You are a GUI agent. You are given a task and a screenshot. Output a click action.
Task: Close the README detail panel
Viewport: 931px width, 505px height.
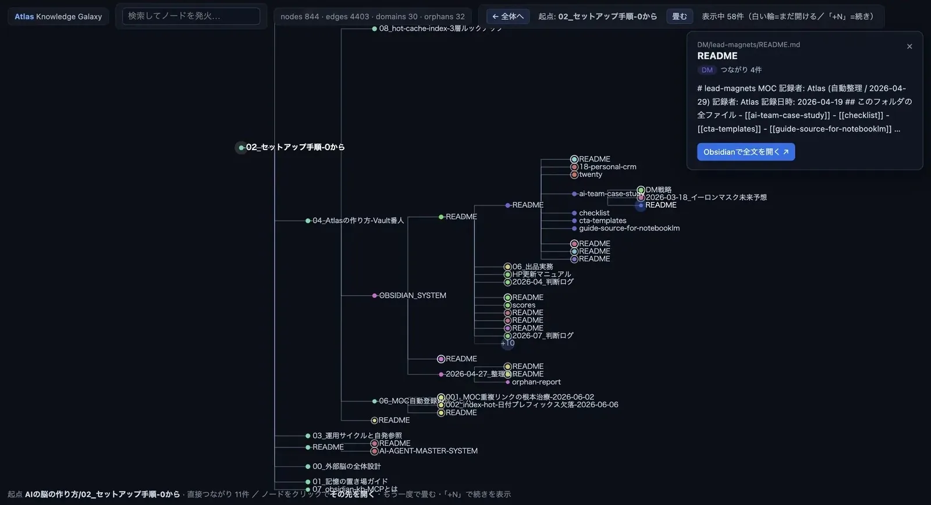(x=909, y=47)
